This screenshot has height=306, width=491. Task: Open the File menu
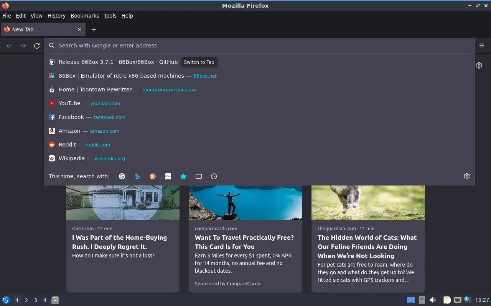point(7,16)
